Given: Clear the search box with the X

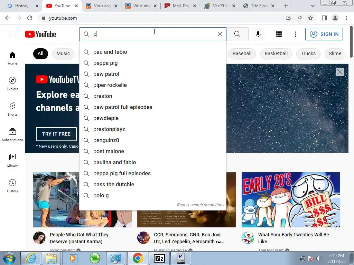Looking at the screenshot, I should [220, 34].
